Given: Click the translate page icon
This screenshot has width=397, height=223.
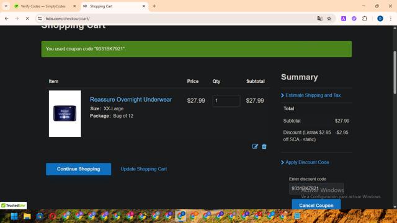Looking at the screenshot, I should [319, 19].
